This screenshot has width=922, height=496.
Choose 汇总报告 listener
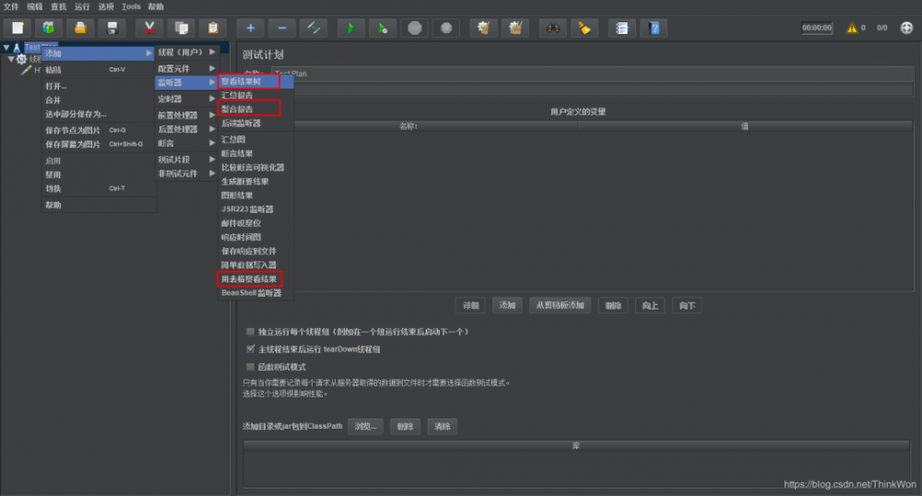255,95
